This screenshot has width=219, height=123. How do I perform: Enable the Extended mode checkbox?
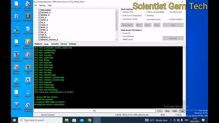[146, 19]
